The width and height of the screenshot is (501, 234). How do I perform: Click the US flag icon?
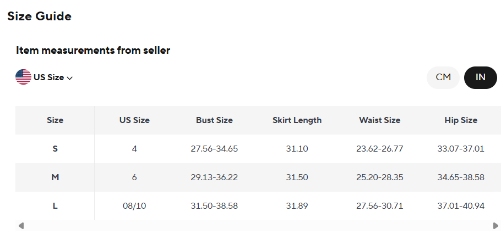coord(23,77)
